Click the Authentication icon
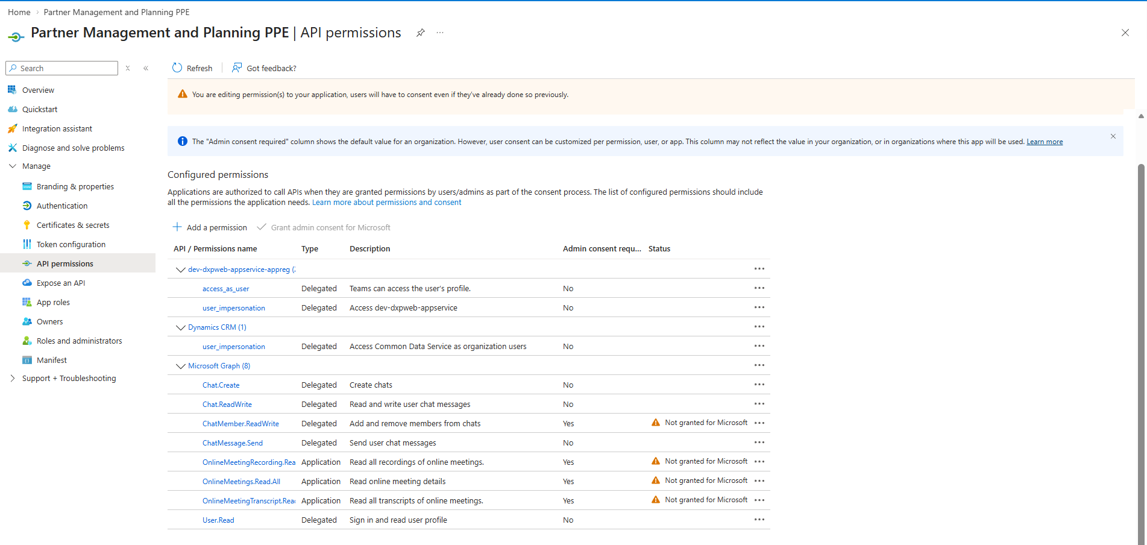Image resolution: width=1147 pixels, height=545 pixels. pos(27,206)
